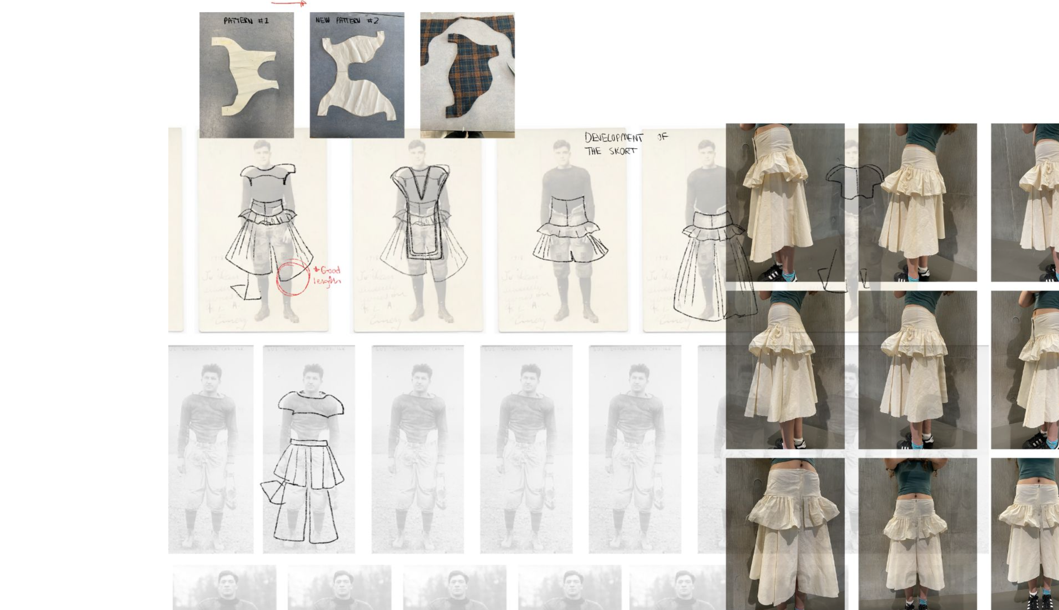Click the bottom-middle culotte skort photo

pyautogui.click(x=917, y=534)
